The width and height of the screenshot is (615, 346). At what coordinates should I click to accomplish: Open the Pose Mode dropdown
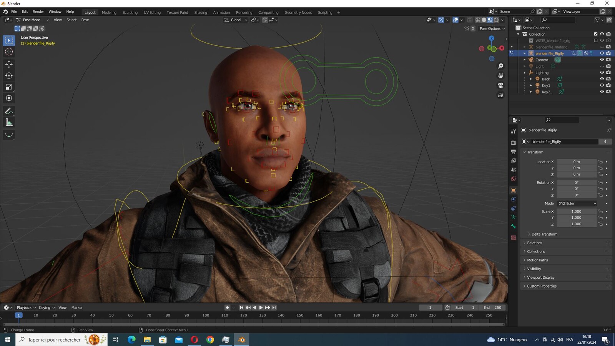point(33,20)
